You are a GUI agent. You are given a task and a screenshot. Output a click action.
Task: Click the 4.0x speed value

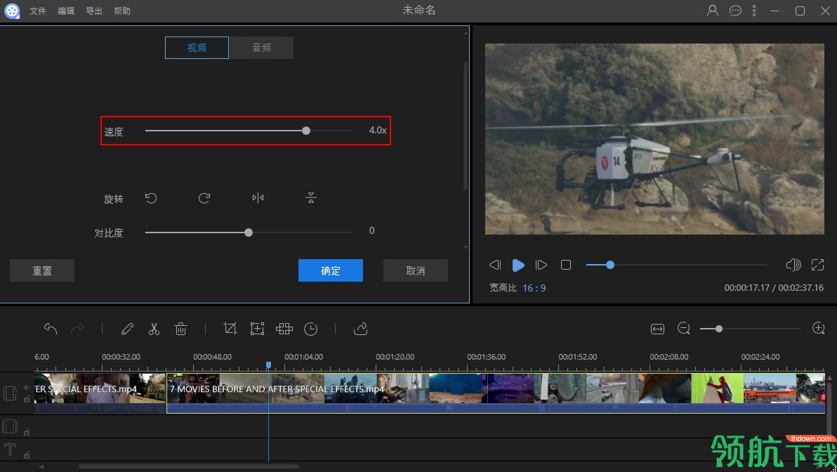click(x=377, y=130)
